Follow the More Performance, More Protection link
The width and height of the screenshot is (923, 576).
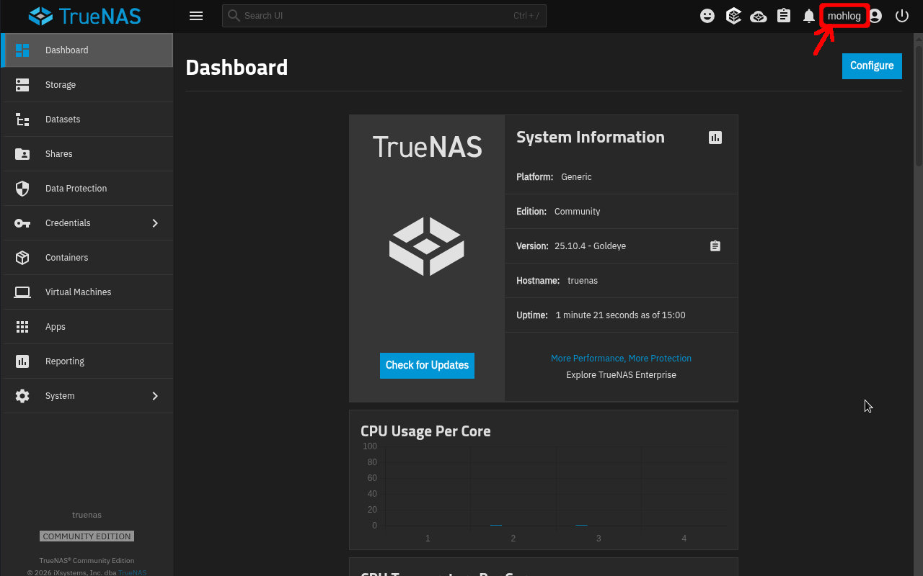pos(621,358)
